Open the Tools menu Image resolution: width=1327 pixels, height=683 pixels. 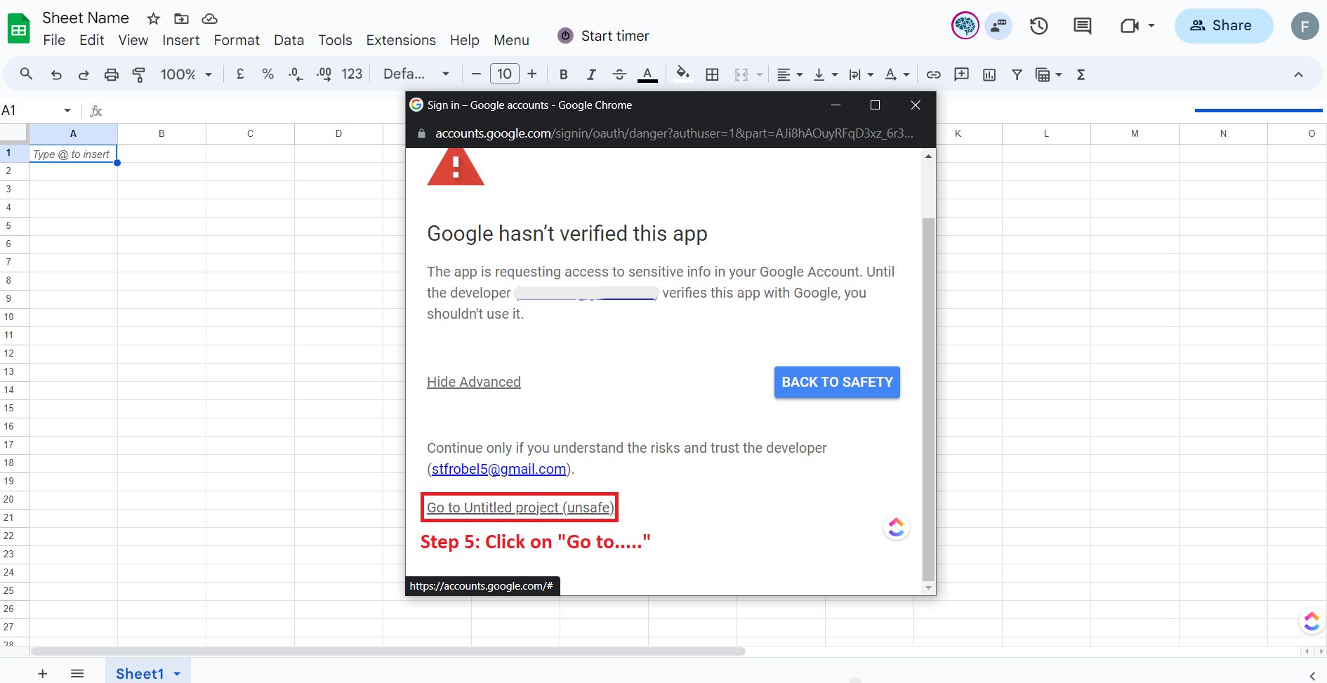(x=335, y=40)
